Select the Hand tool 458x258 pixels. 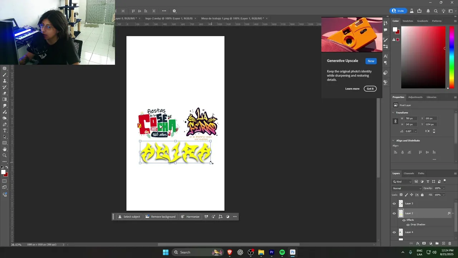pos(5,149)
